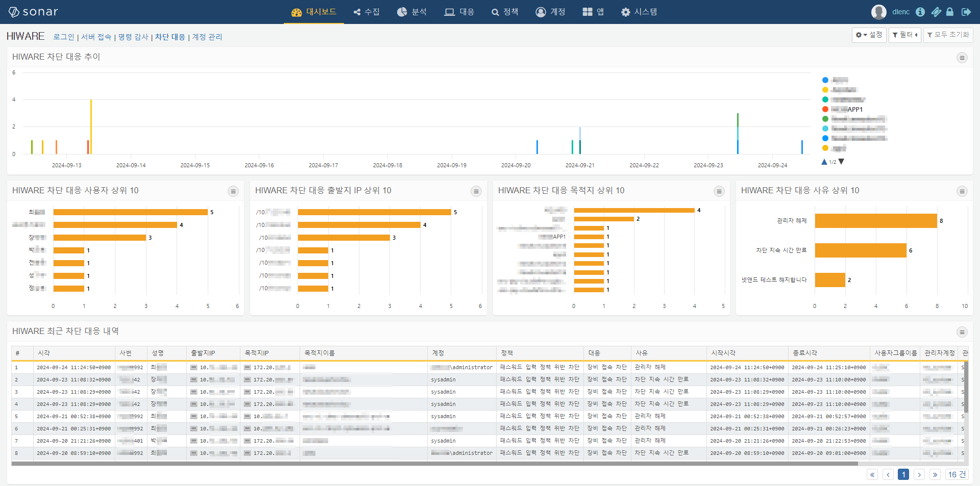
Task: Click the logout arrow icon
Action: pyautogui.click(x=966, y=12)
